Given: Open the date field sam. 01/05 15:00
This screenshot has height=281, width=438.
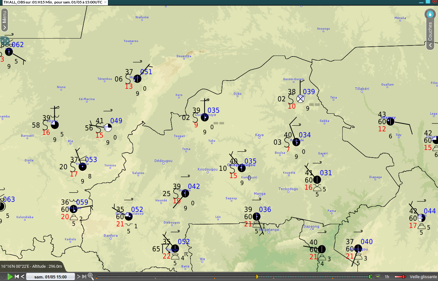Looking at the screenshot, I should pos(51,277).
